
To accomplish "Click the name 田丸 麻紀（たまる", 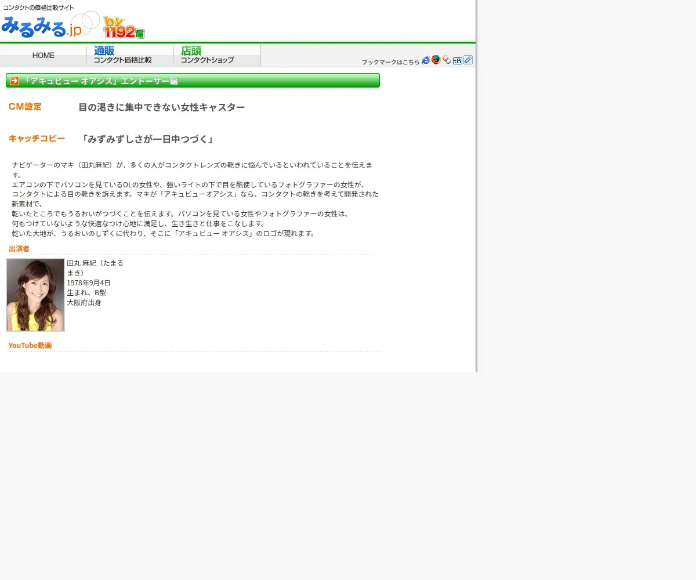I will coord(95,263).
